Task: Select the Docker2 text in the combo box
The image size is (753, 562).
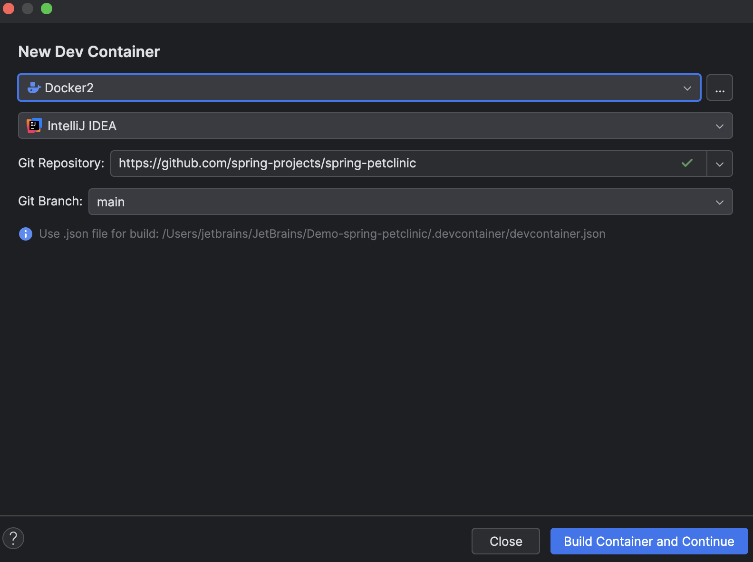Action: coord(69,88)
